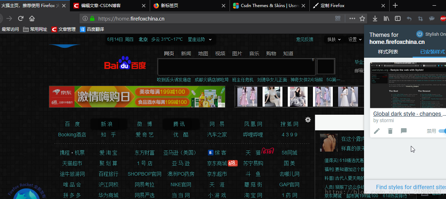Open the 最常访问 bookmark
This screenshot has width=446, height=199.
10,29
